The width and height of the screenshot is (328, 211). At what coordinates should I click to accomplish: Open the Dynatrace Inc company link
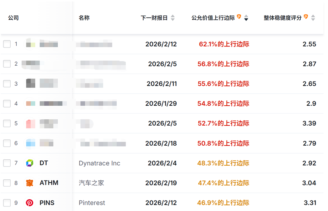pyautogui.click(x=99, y=163)
